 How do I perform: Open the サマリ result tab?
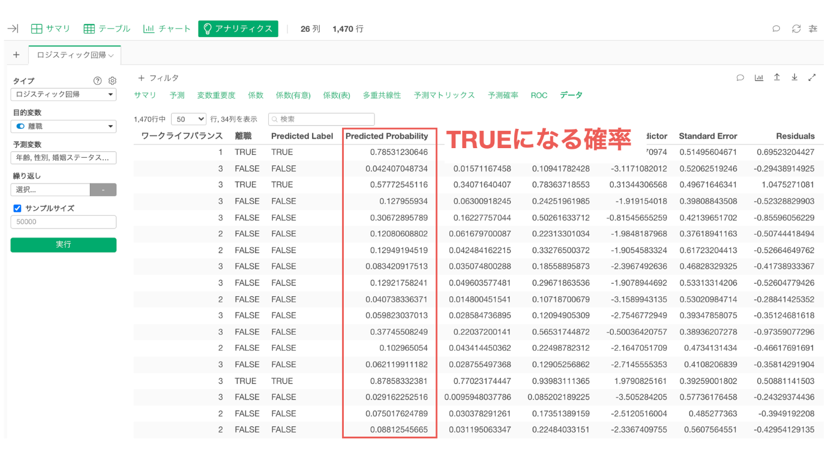click(x=145, y=95)
